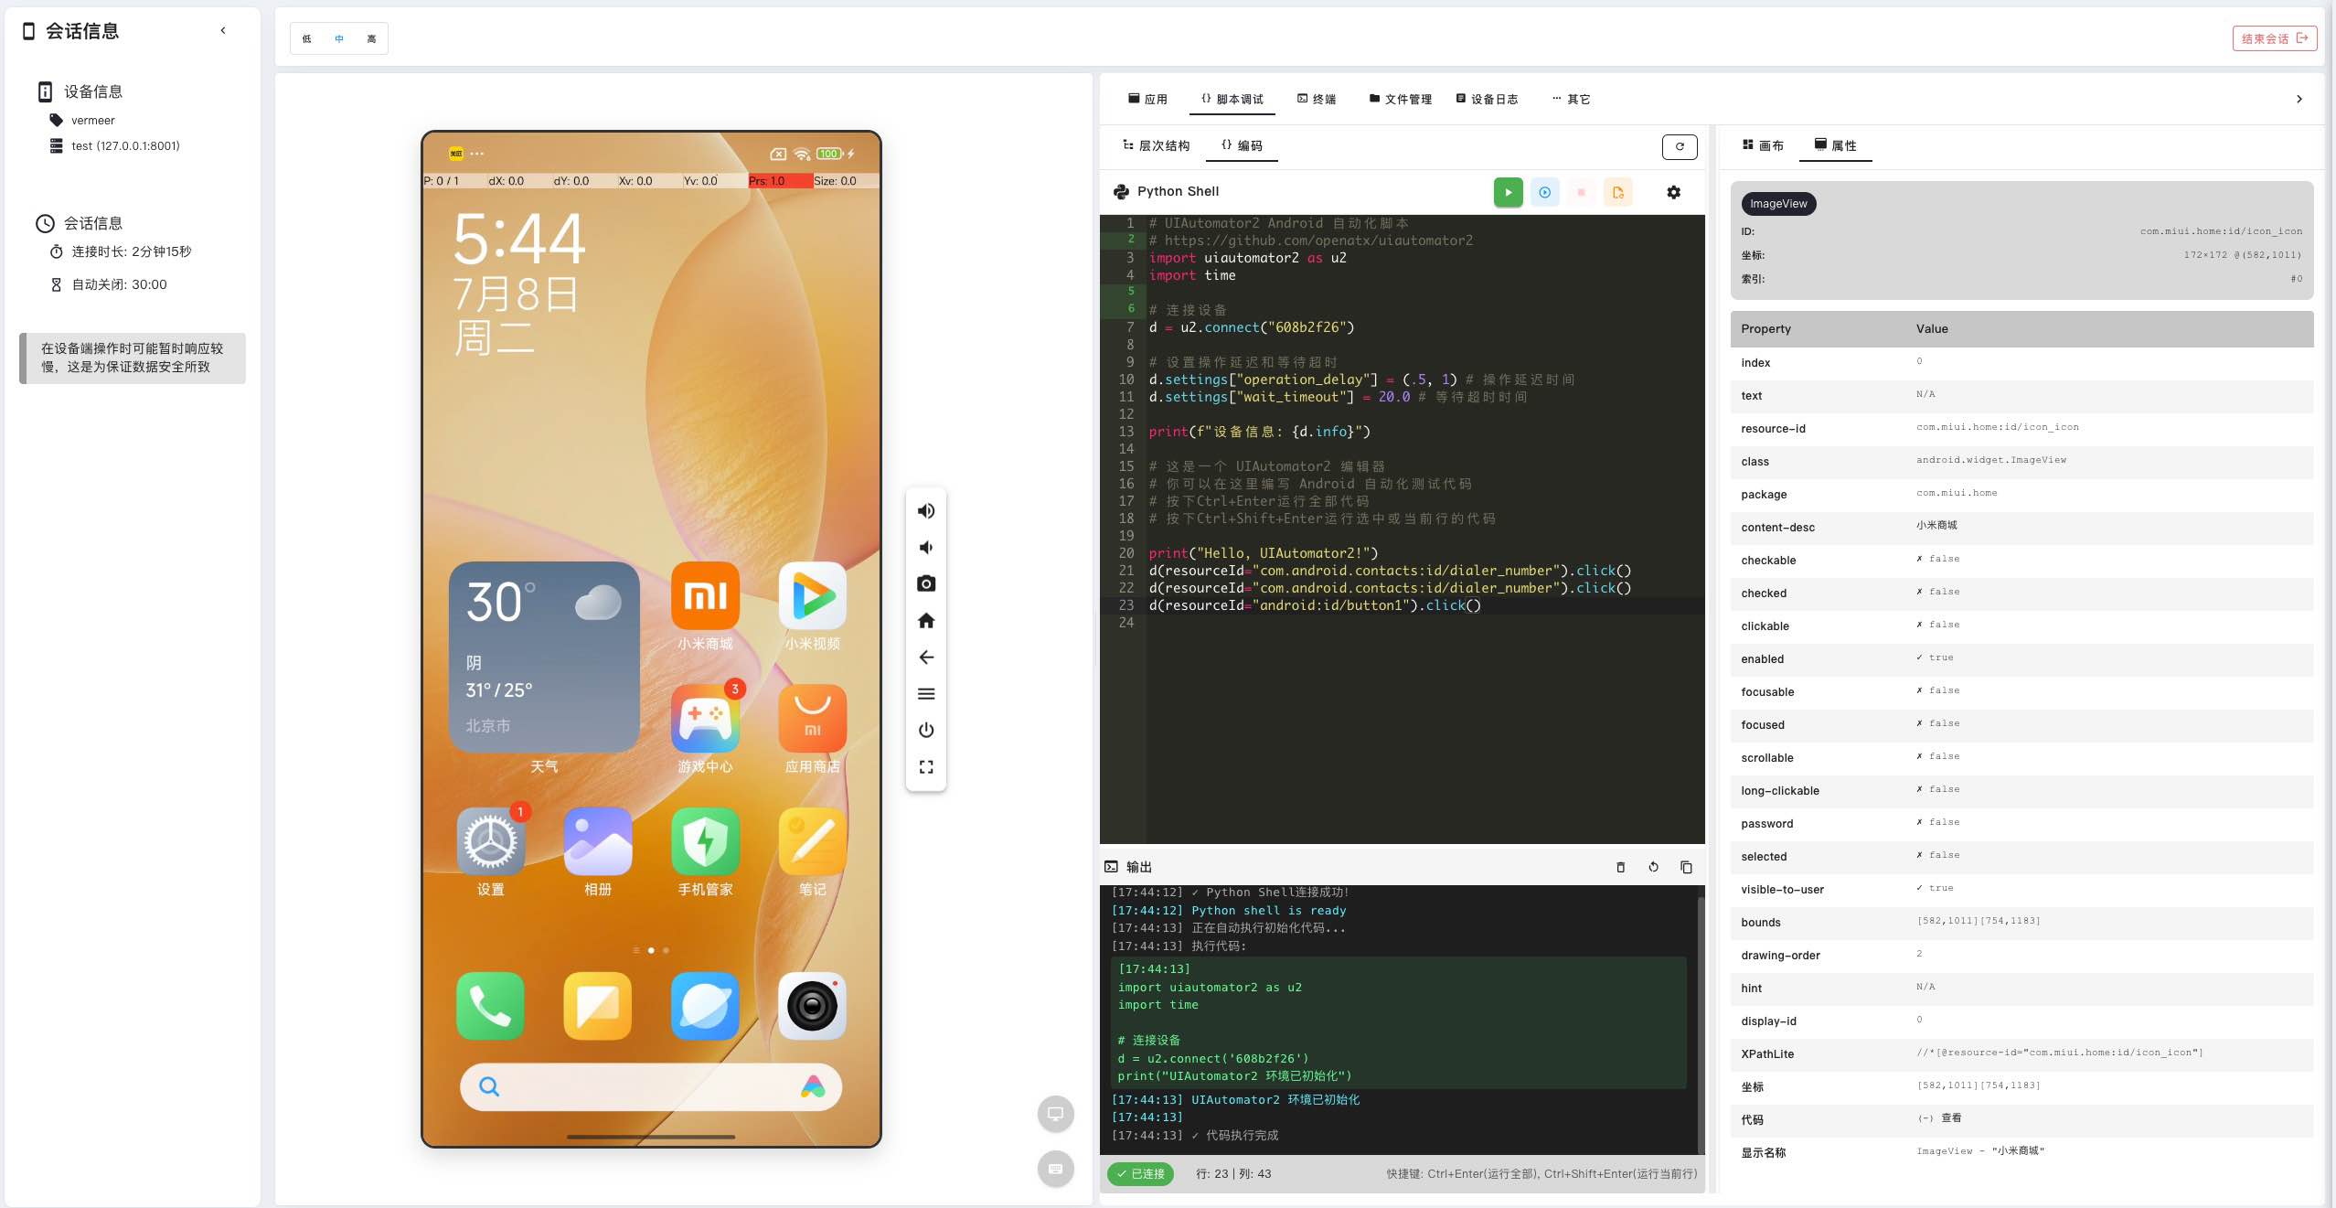
Task: Switch to 画布 tab
Action: click(x=1763, y=145)
